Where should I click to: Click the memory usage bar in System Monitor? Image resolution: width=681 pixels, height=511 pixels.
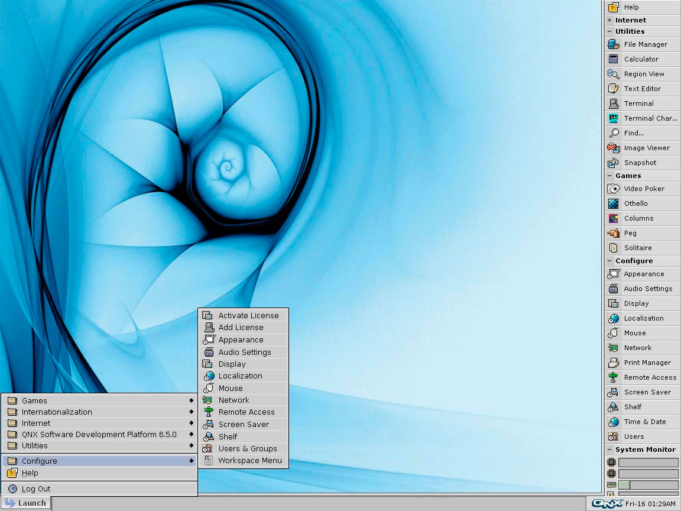648,485
